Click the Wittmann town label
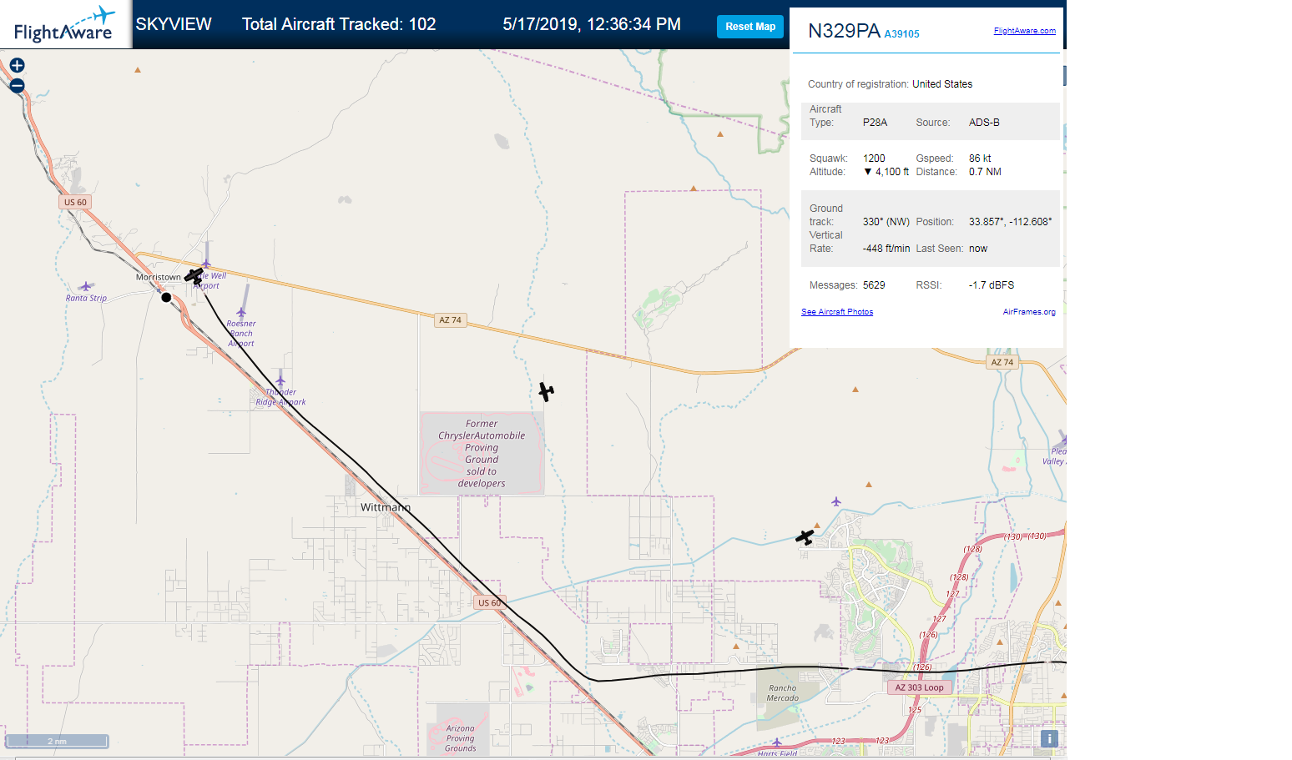 coord(385,507)
